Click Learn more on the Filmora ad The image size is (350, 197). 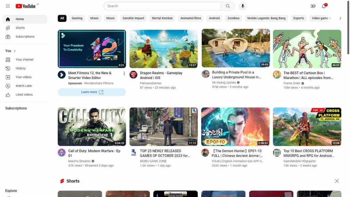[92, 92]
